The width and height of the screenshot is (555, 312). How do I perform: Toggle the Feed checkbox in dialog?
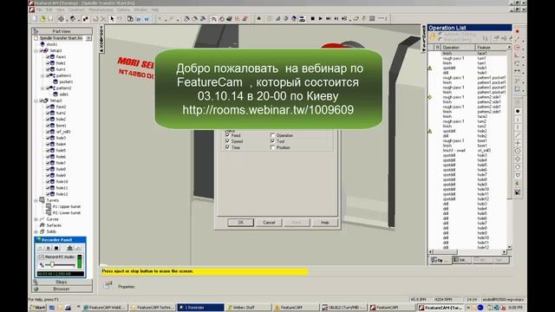click(227, 135)
